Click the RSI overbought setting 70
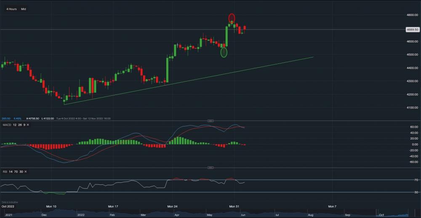The height and width of the screenshot is (218, 421). 16,172
